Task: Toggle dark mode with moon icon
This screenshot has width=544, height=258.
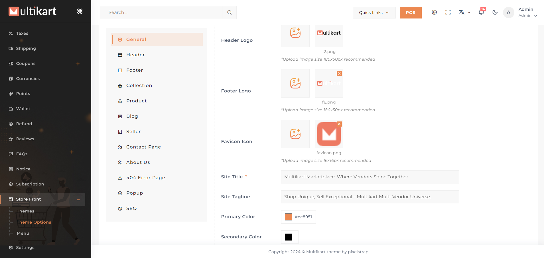Action: (495, 12)
